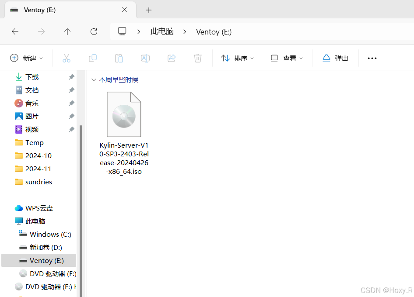414x297 pixels.
Task: Click the Up navigation arrow
Action: [x=67, y=31]
